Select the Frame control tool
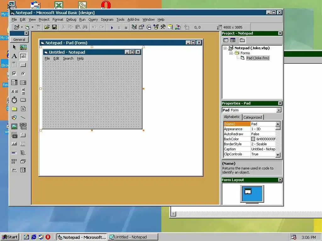Viewport: 322px width, 241px height. pos(14,65)
